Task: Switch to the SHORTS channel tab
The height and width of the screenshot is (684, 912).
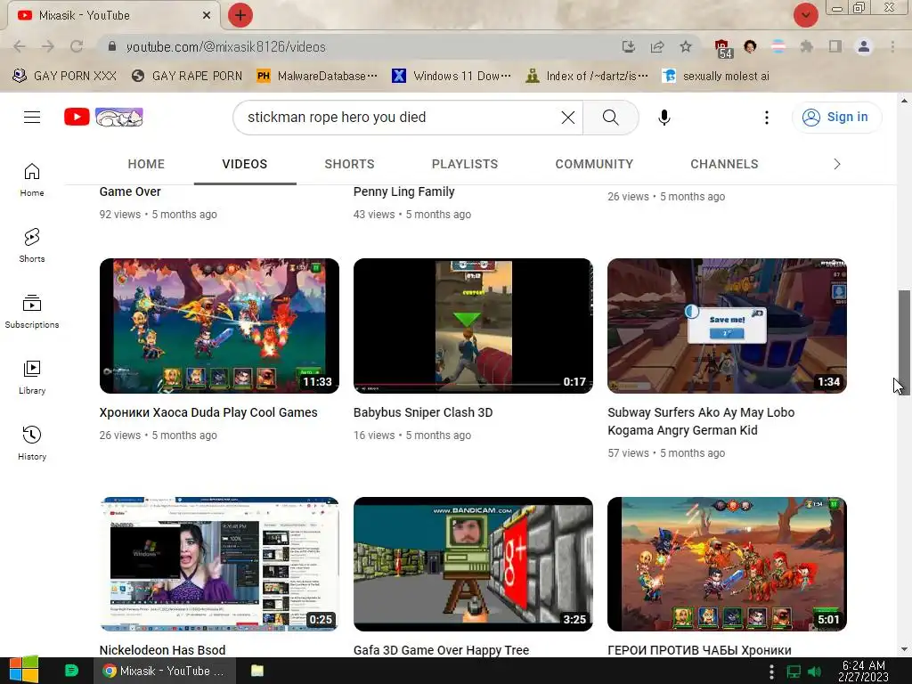Action: (x=349, y=164)
